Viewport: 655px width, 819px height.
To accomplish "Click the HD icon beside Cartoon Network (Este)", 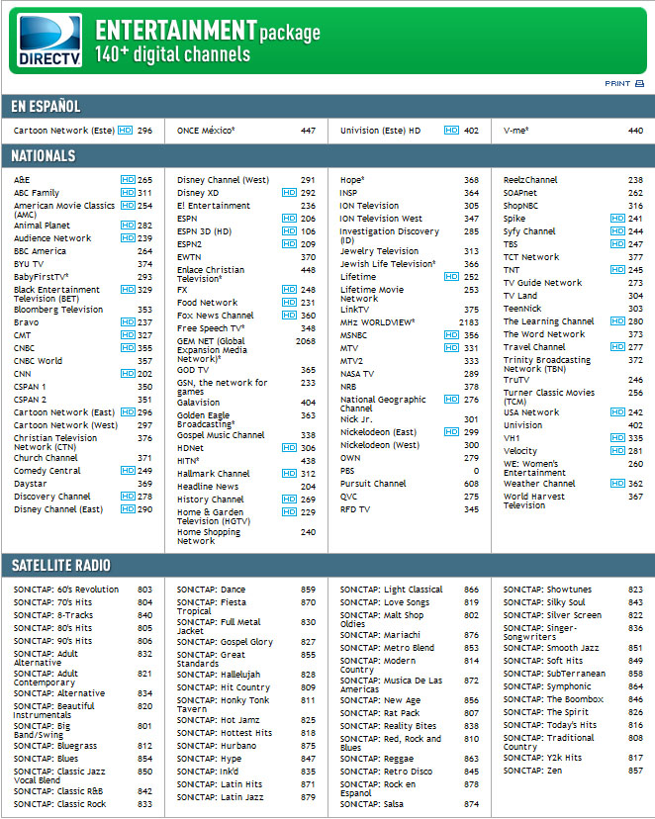I will (x=126, y=130).
